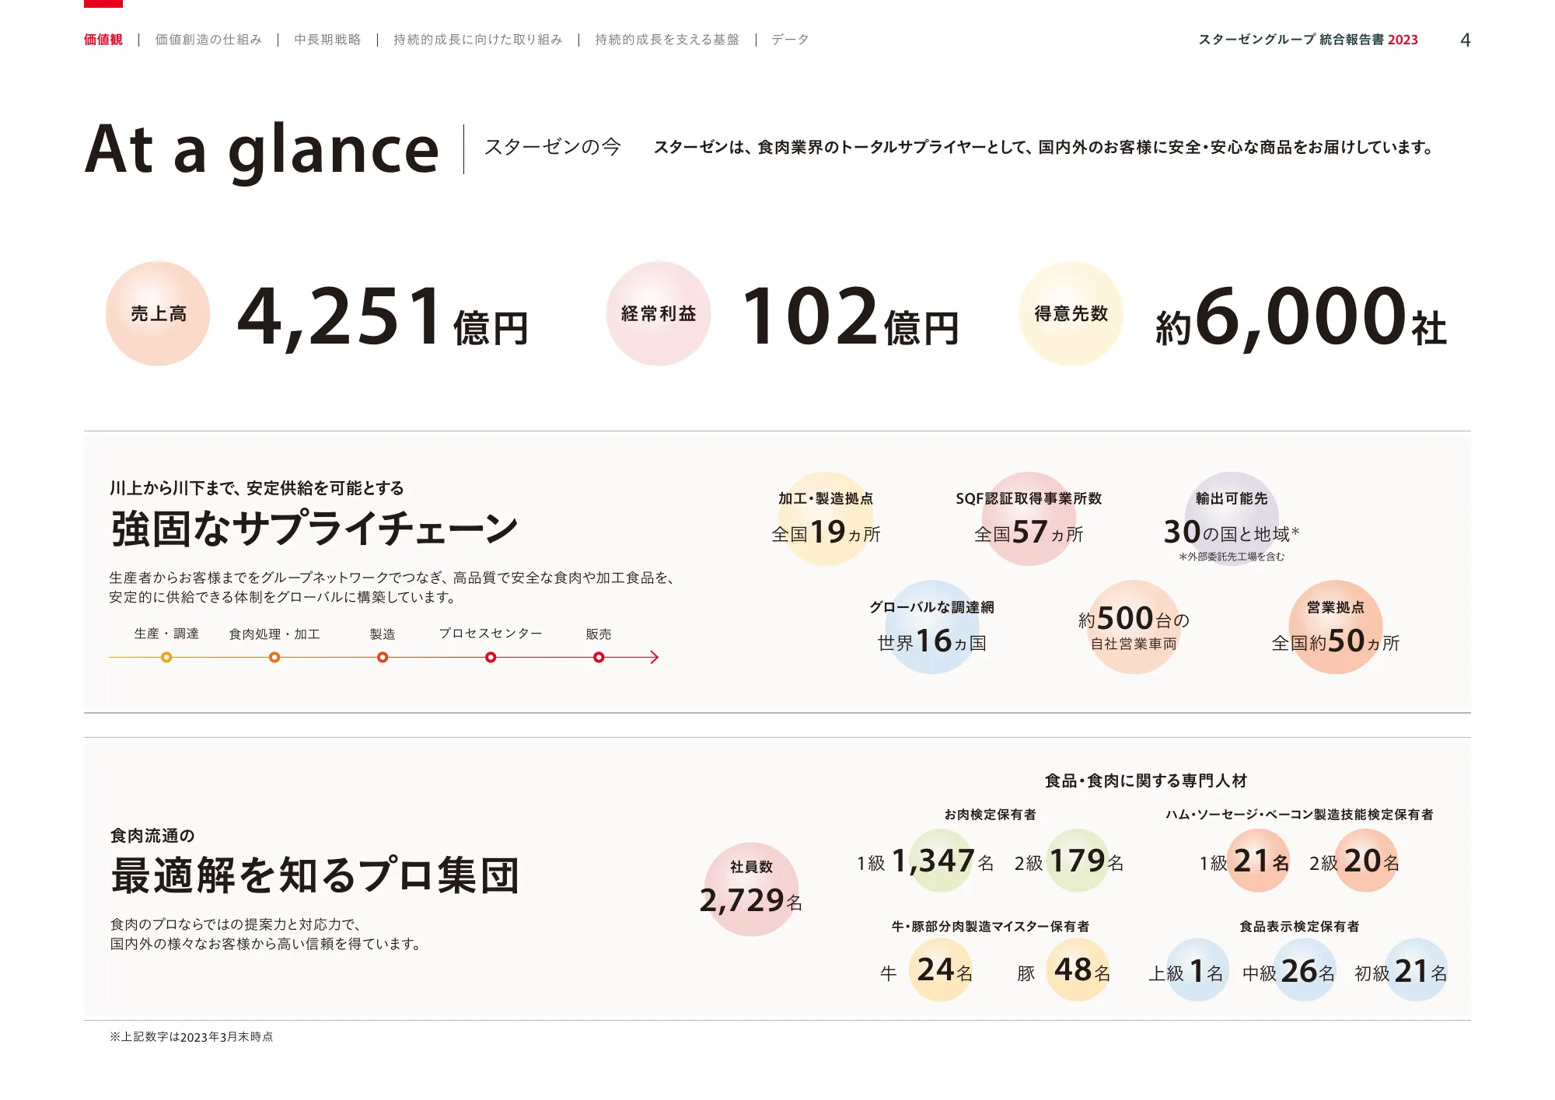The image size is (1555, 1100).
Task: Click the 加工・製造拠点 19カ所 bubble
Action: pyautogui.click(x=826, y=519)
